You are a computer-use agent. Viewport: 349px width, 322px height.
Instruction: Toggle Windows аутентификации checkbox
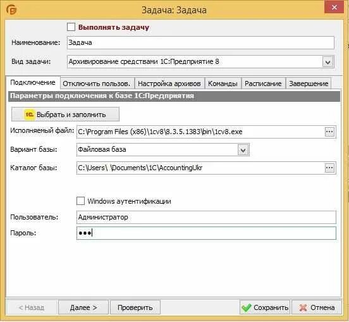[80, 201]
